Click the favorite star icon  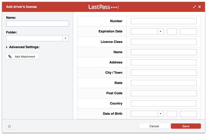(x=9, y=126)
